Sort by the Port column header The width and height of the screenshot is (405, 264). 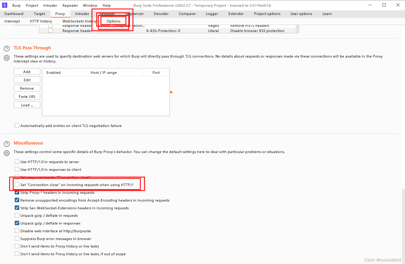pyautogui.click(x=156, y=73)
